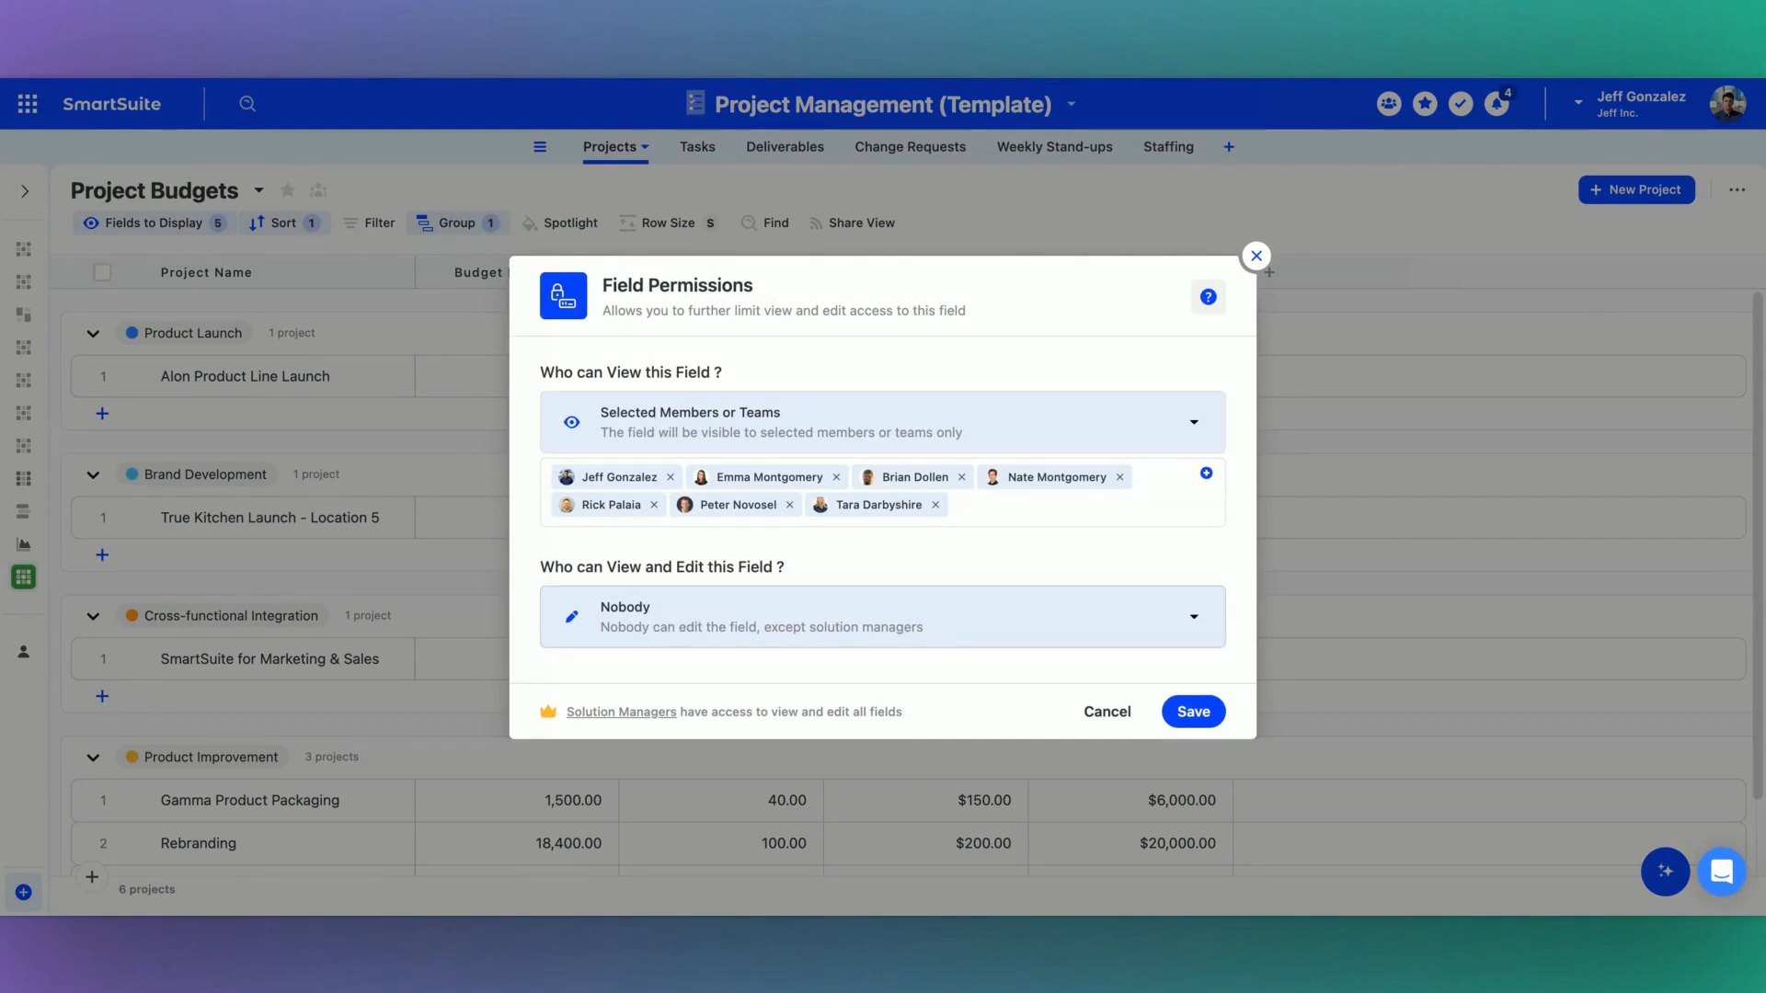Open the Sort toolbar option
This screenshot has height=993, width=1766.
pos(284,223)
